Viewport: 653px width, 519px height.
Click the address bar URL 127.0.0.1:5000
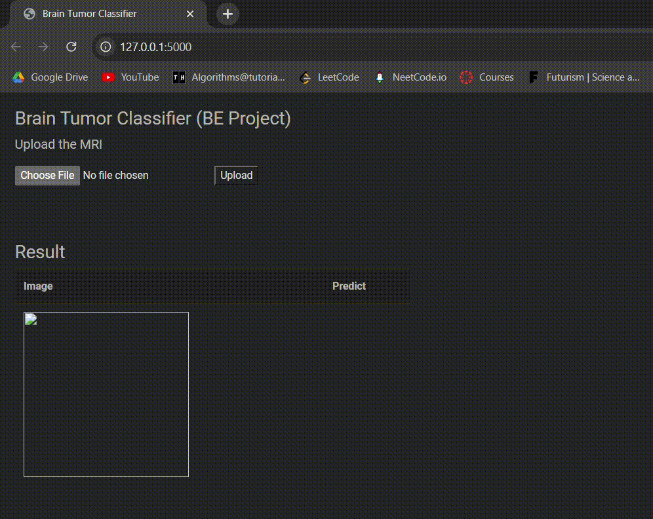click(x=156, y=47)
